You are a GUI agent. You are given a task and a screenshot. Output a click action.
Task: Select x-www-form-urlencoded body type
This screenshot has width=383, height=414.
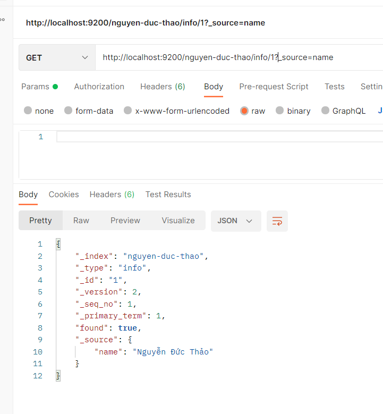(176, 111)
